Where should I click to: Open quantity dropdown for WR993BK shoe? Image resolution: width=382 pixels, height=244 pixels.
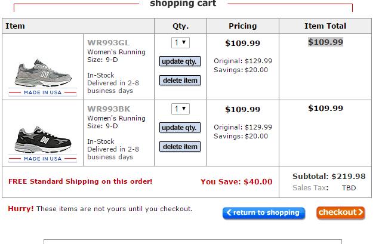coord(180,109)
